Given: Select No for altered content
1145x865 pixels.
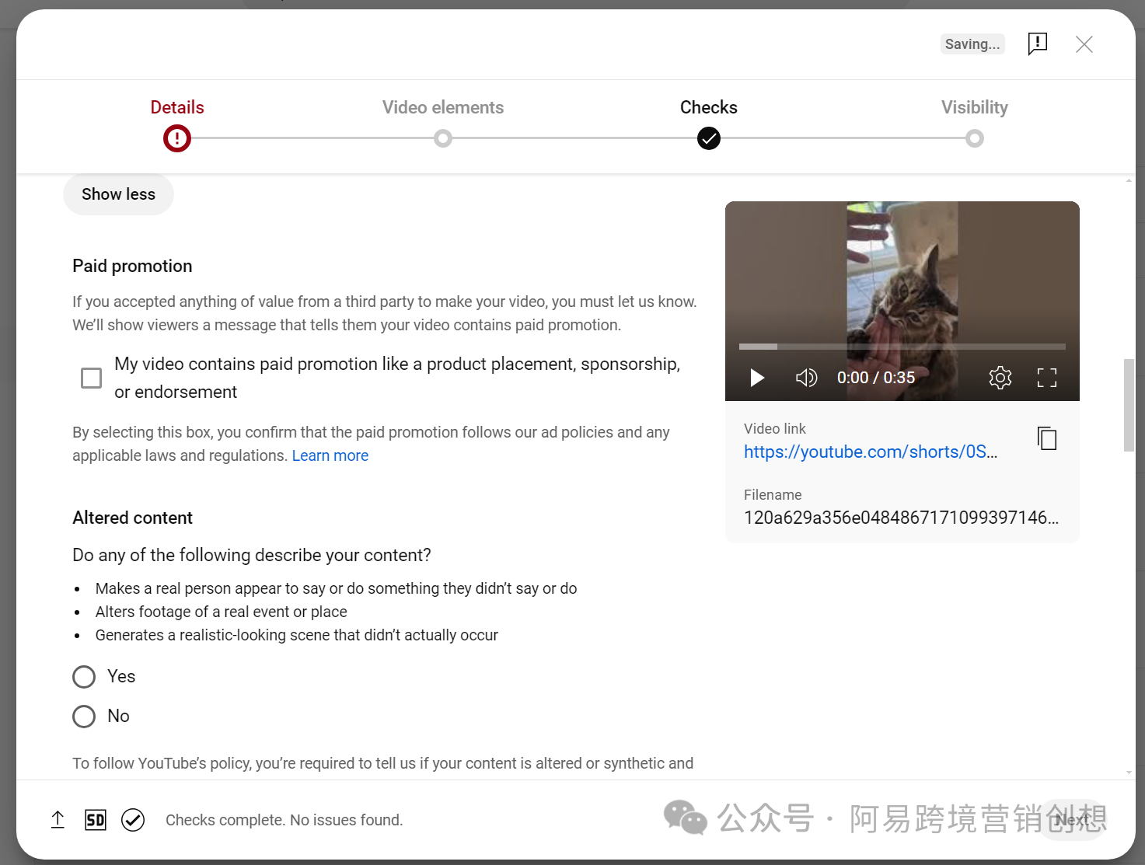Looking at the screenshot, I should pos(84,717).
